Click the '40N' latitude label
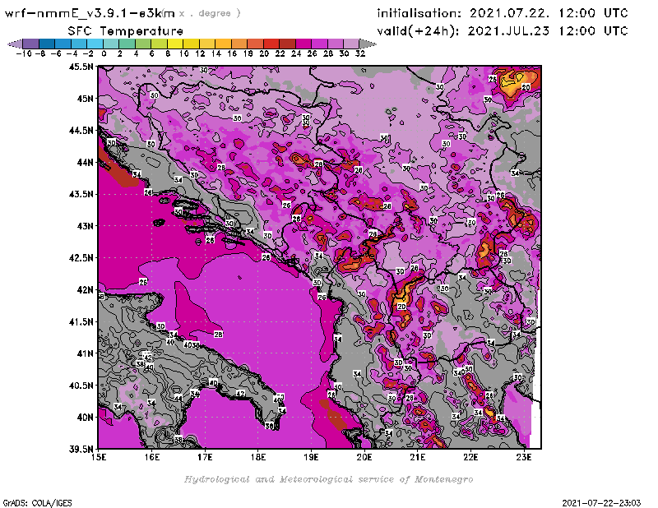 click(86, 418)
